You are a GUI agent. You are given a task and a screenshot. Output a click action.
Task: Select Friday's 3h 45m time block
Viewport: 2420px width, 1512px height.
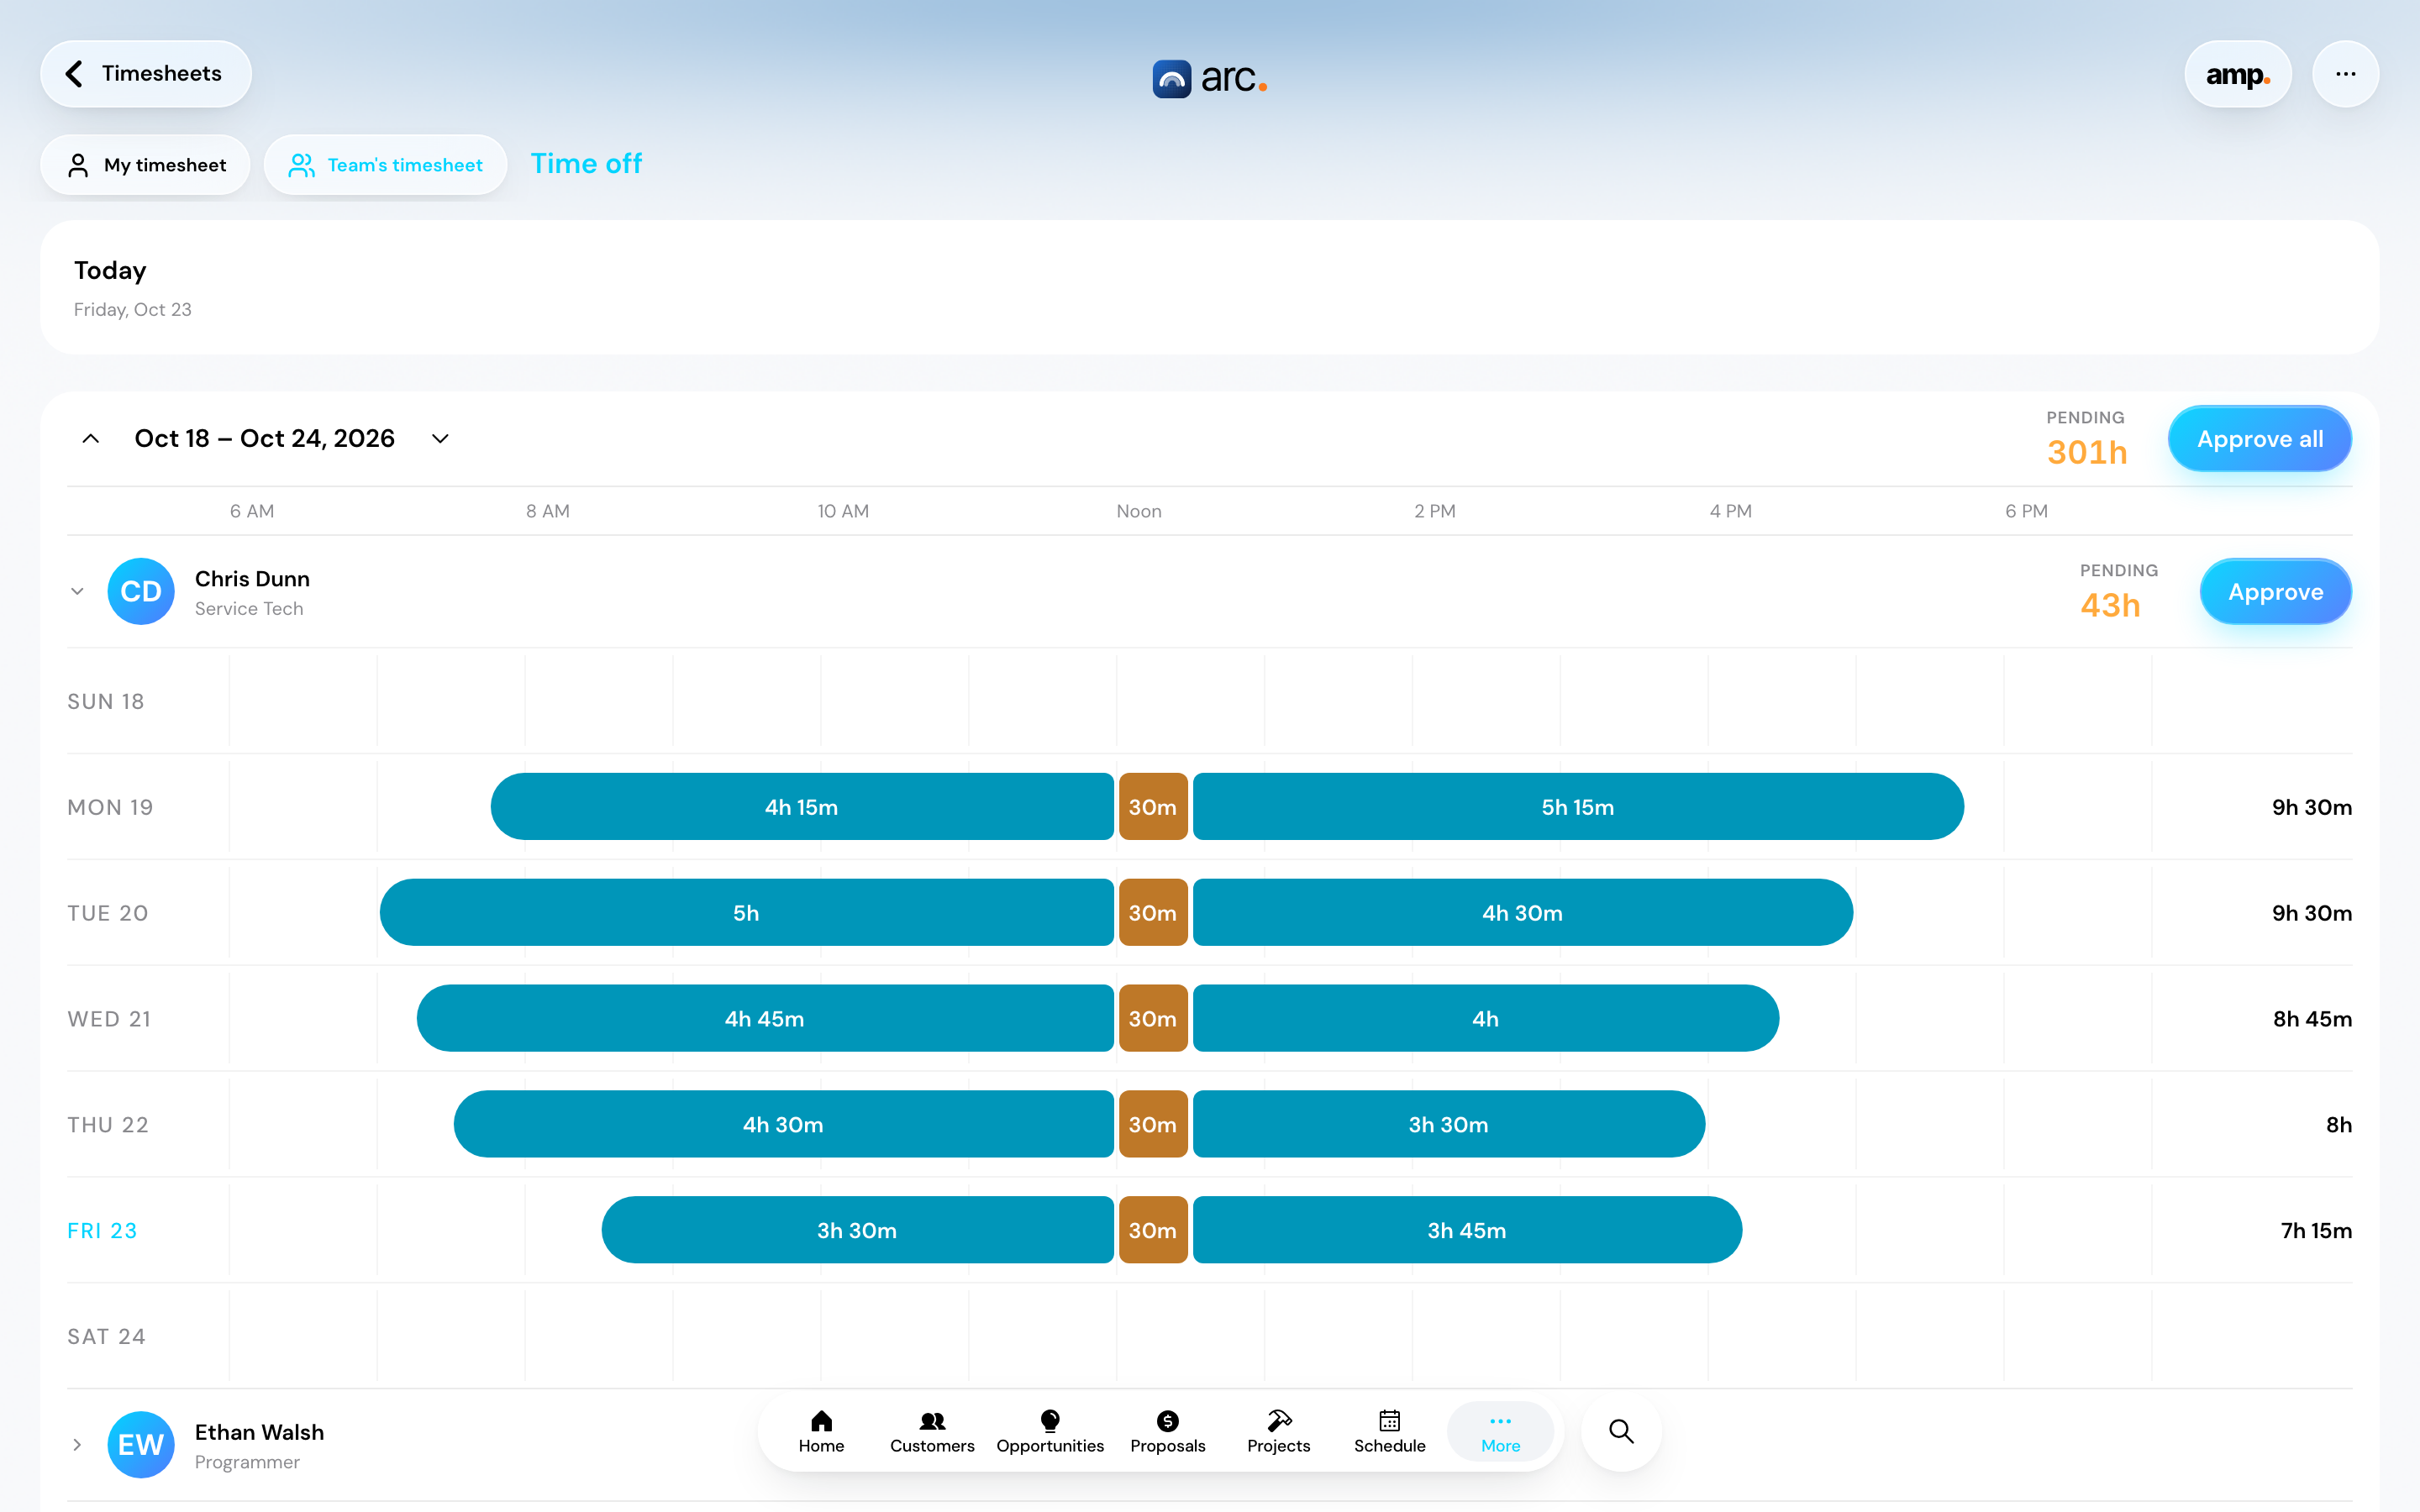coord(1467,1231)
